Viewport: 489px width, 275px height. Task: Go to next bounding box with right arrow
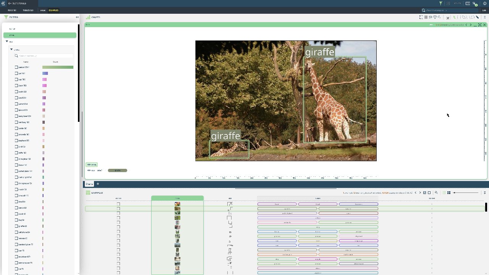pos(471,25)
